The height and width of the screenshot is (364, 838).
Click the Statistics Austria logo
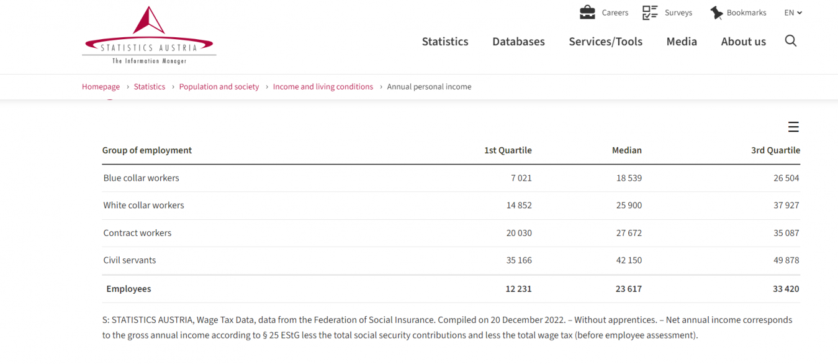(149, 35)
